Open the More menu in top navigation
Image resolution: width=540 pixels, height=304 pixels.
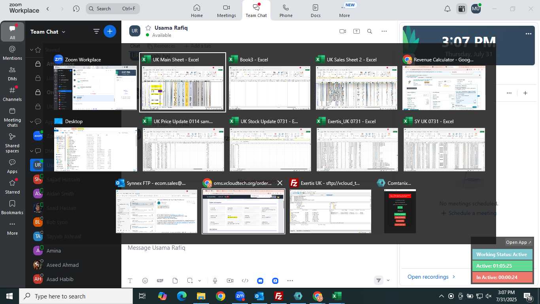[344, 10]
